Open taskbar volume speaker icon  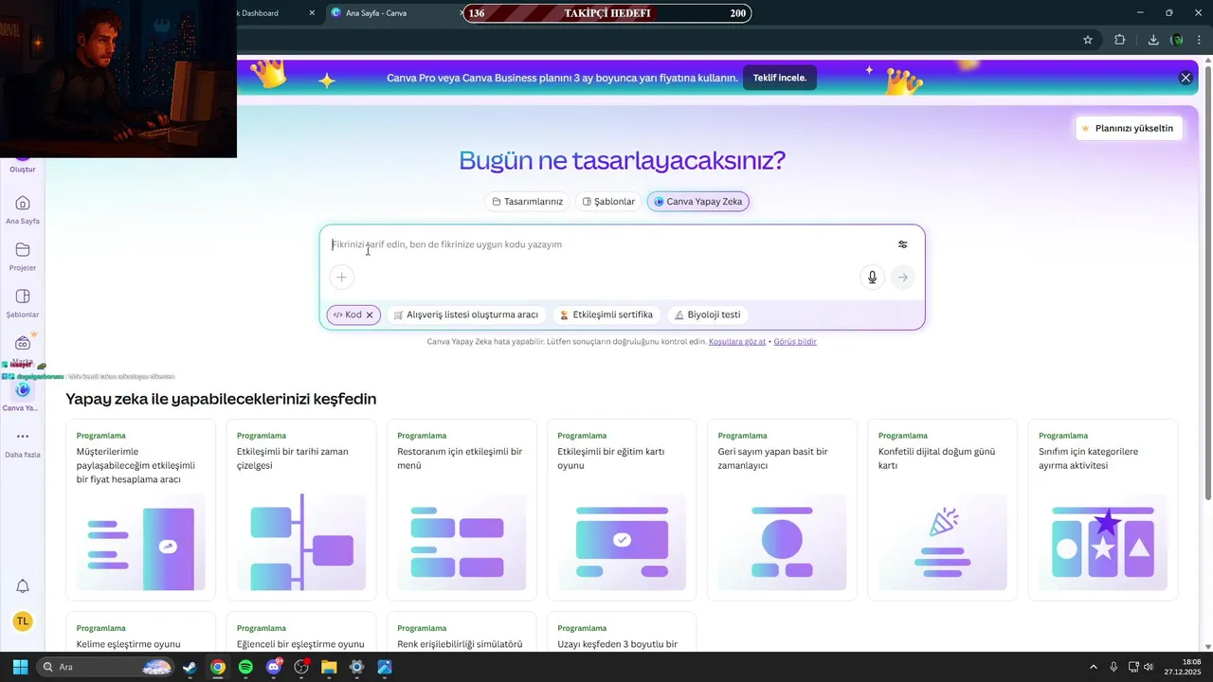(x=1149, y=667)
